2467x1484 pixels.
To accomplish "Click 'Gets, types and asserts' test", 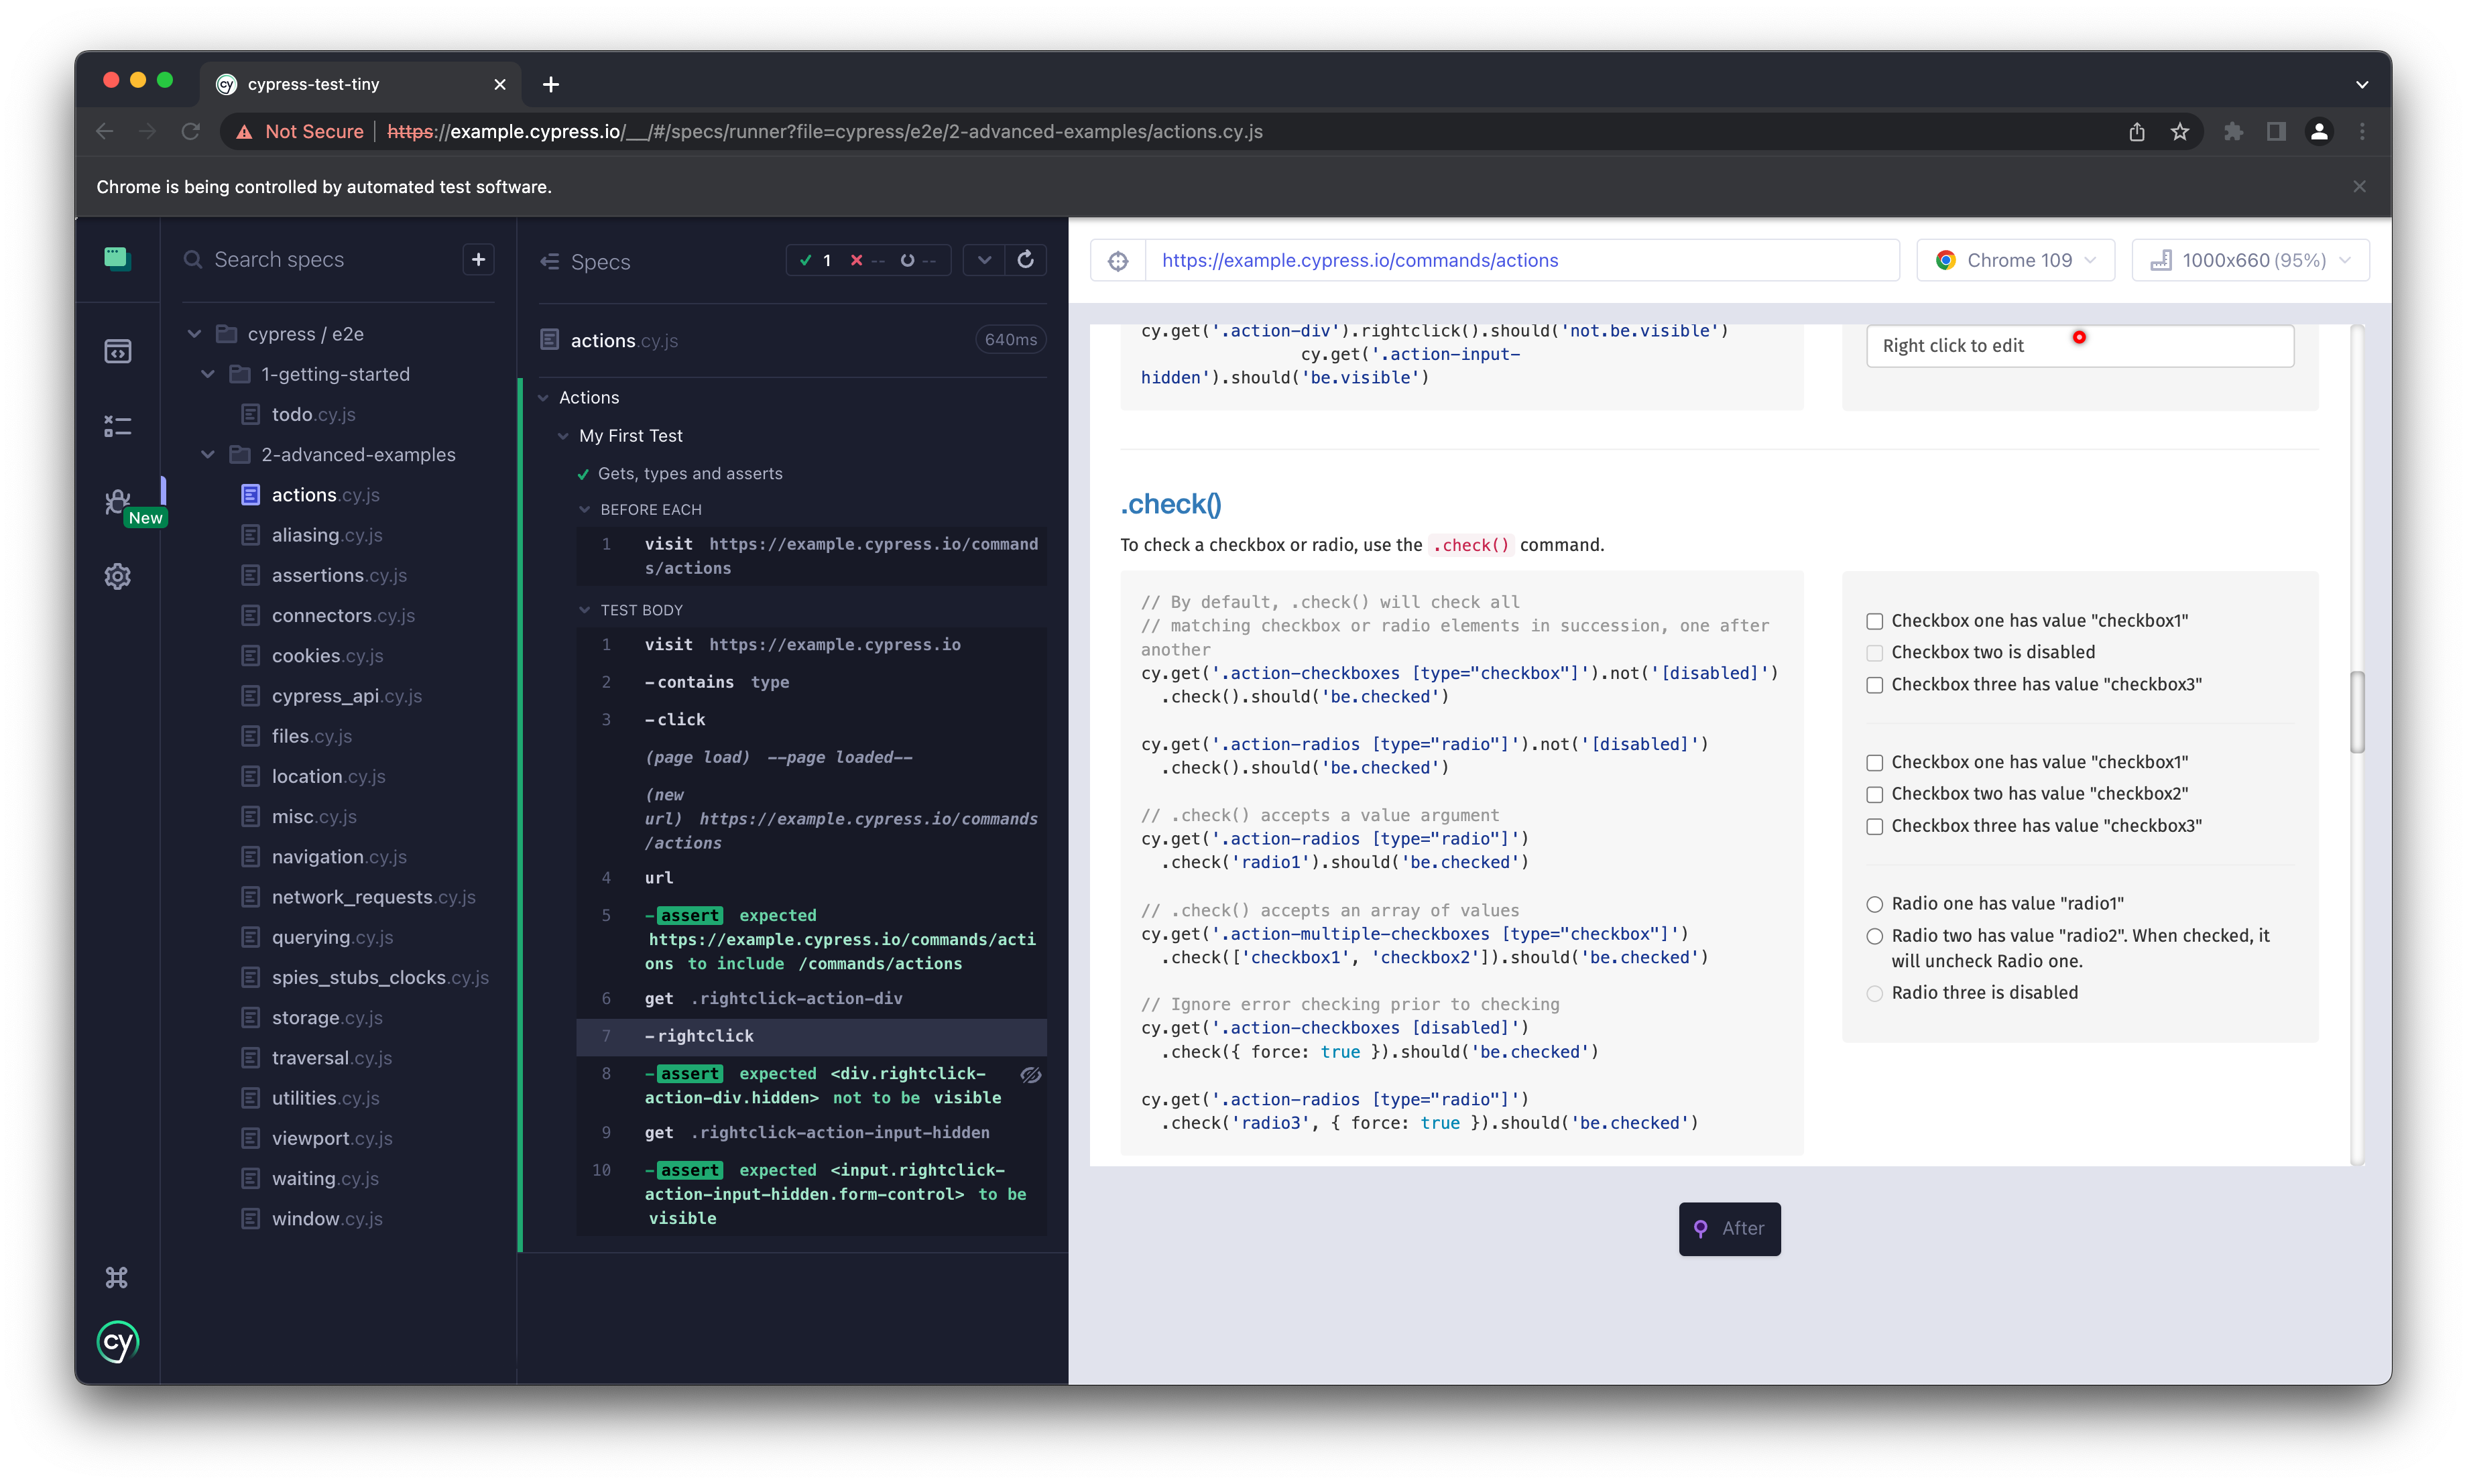I will (690, 474).
